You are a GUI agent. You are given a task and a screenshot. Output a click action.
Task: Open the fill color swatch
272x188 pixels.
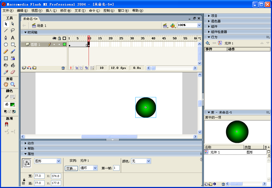coord(13,105)
